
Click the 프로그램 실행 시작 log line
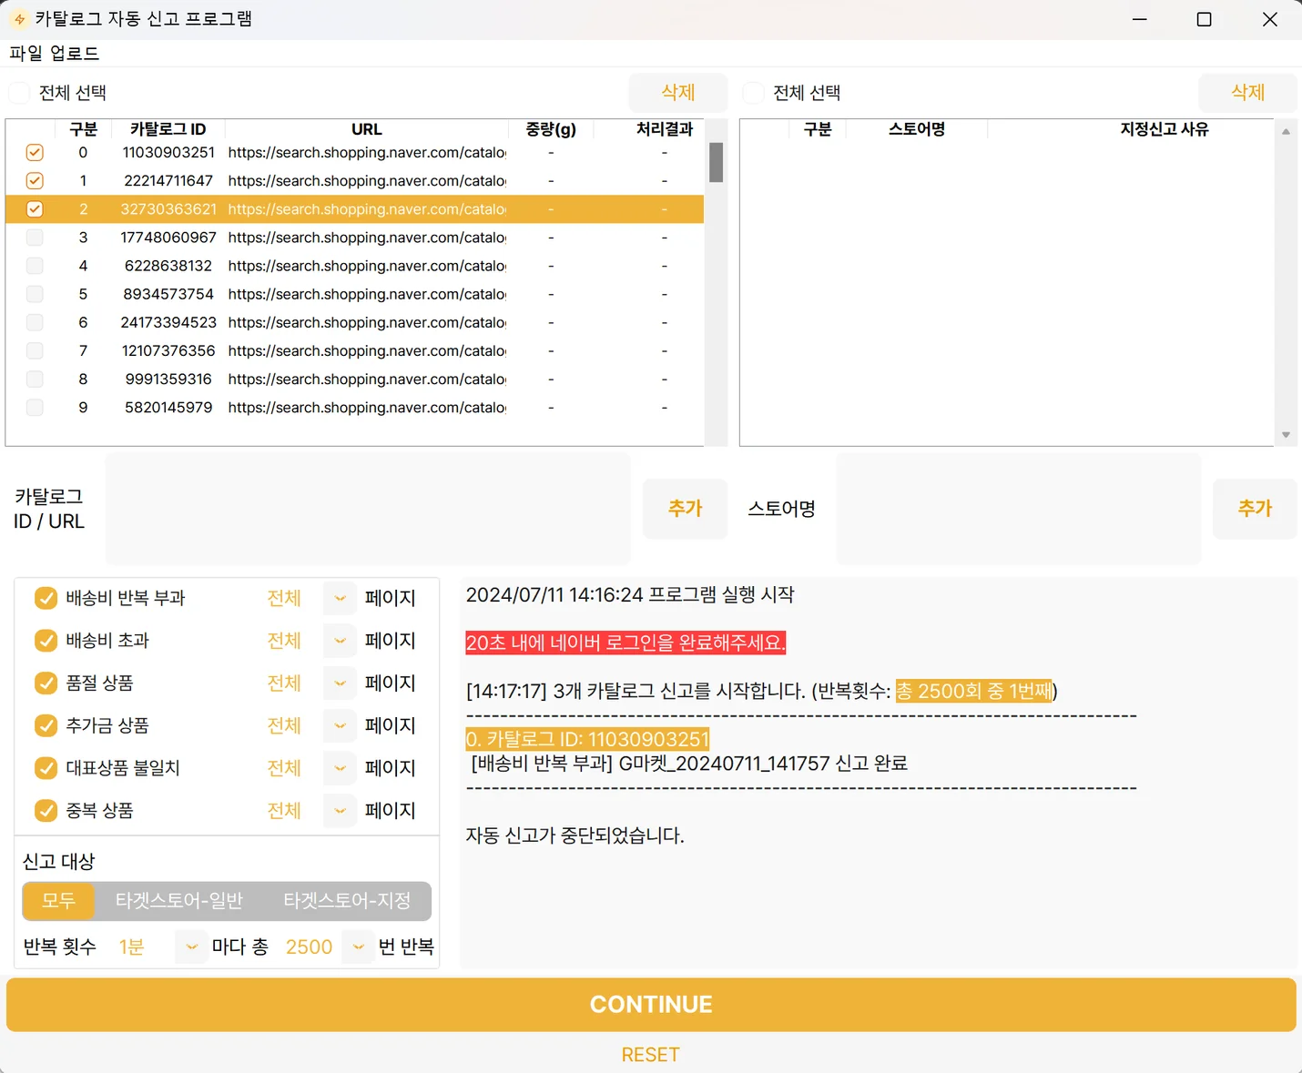point(630,595)
